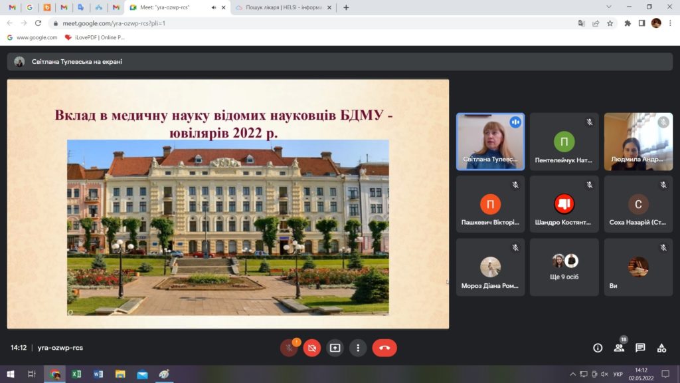Click the share page icon
Image resolution: width=680 pixels, height=383 pixels.
(x=596, y=23)
